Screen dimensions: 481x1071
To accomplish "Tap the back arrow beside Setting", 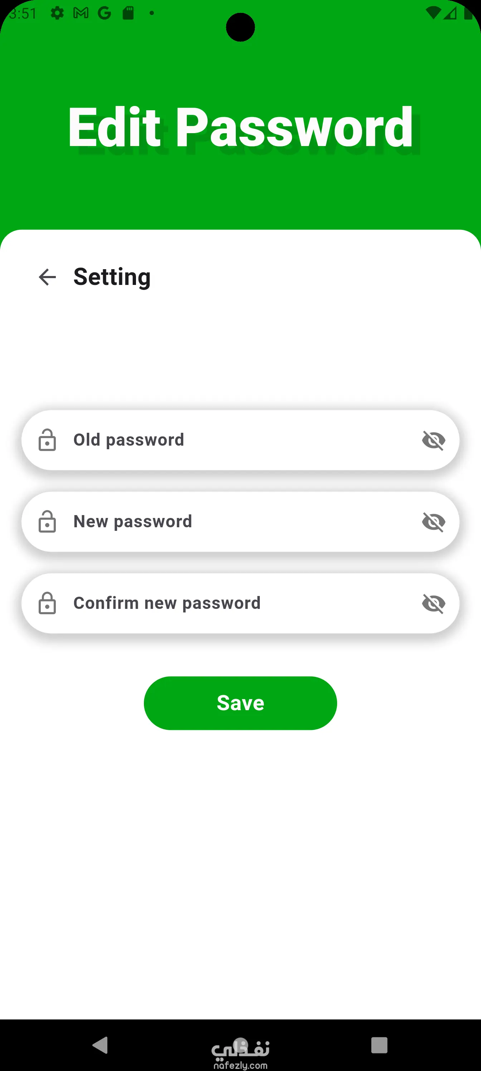I will [47, 277].
